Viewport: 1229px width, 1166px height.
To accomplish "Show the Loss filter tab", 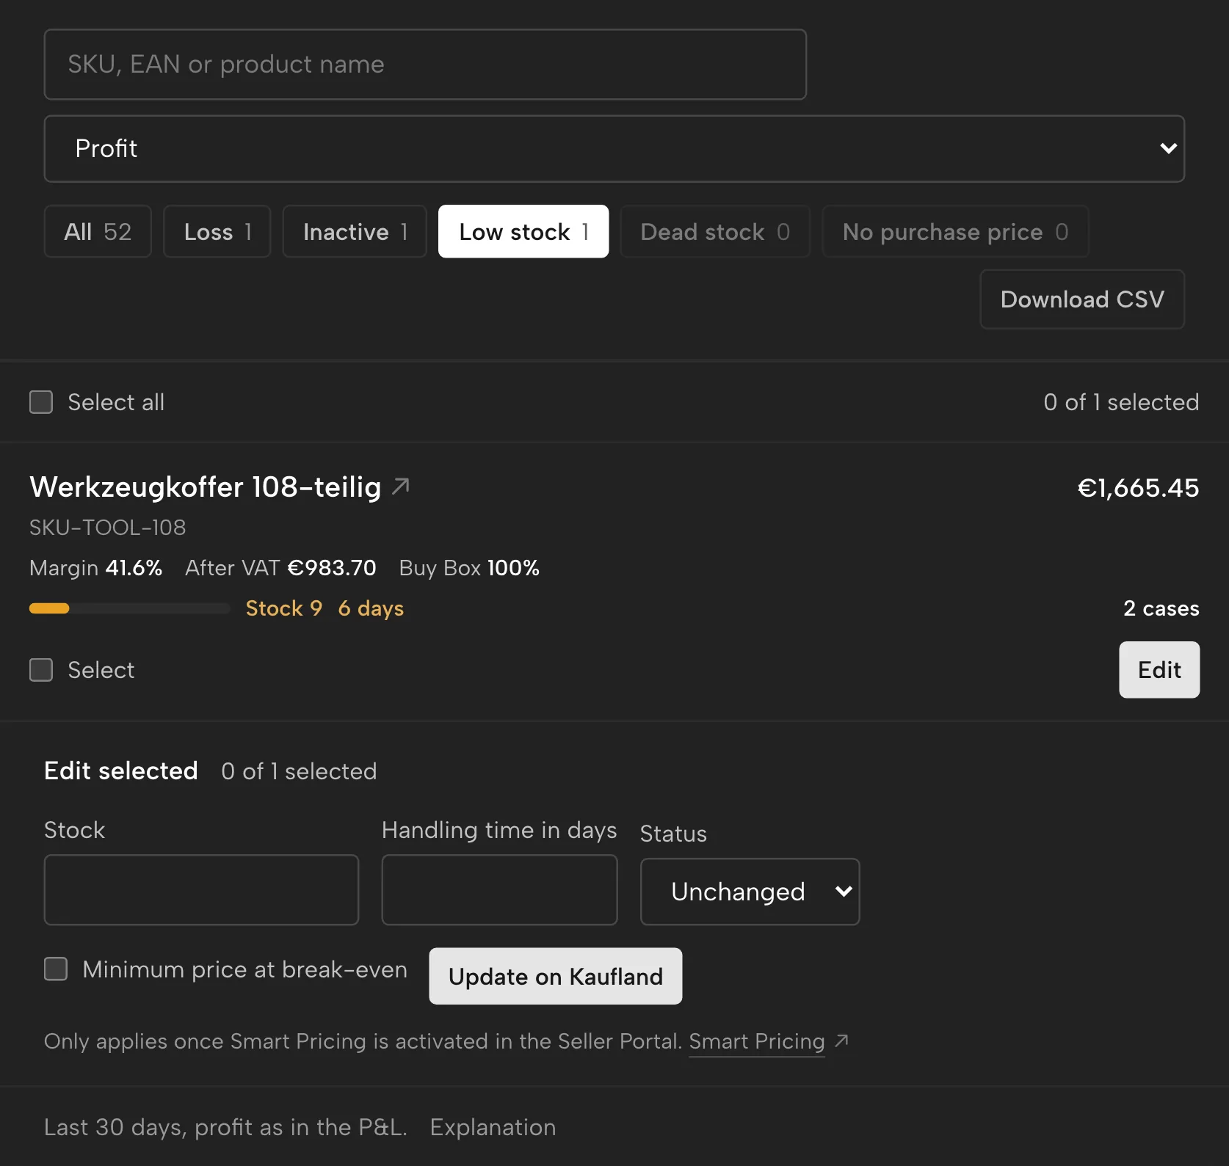I will (x=217, y=231).
